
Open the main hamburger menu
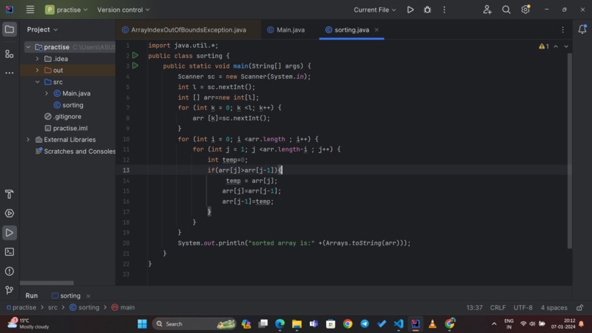click(30, 10)
